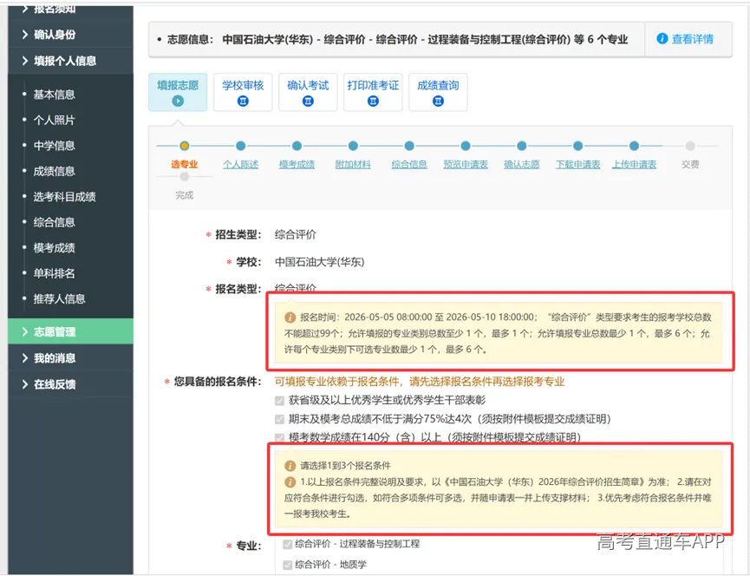The height and width of the screenshot is (576, 750).
Task: Click the 招生类型 value 综合评价
Action: pos(295,235)
